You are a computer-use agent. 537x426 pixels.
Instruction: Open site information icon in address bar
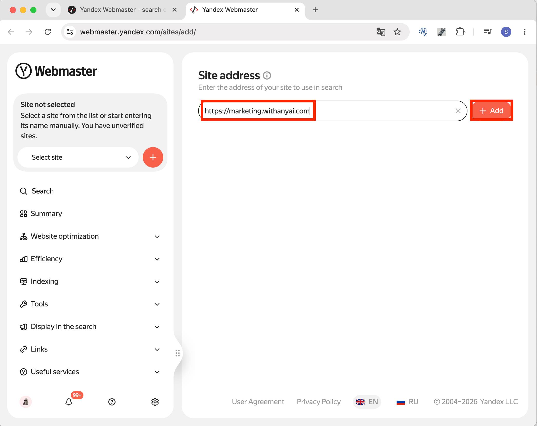70,32
